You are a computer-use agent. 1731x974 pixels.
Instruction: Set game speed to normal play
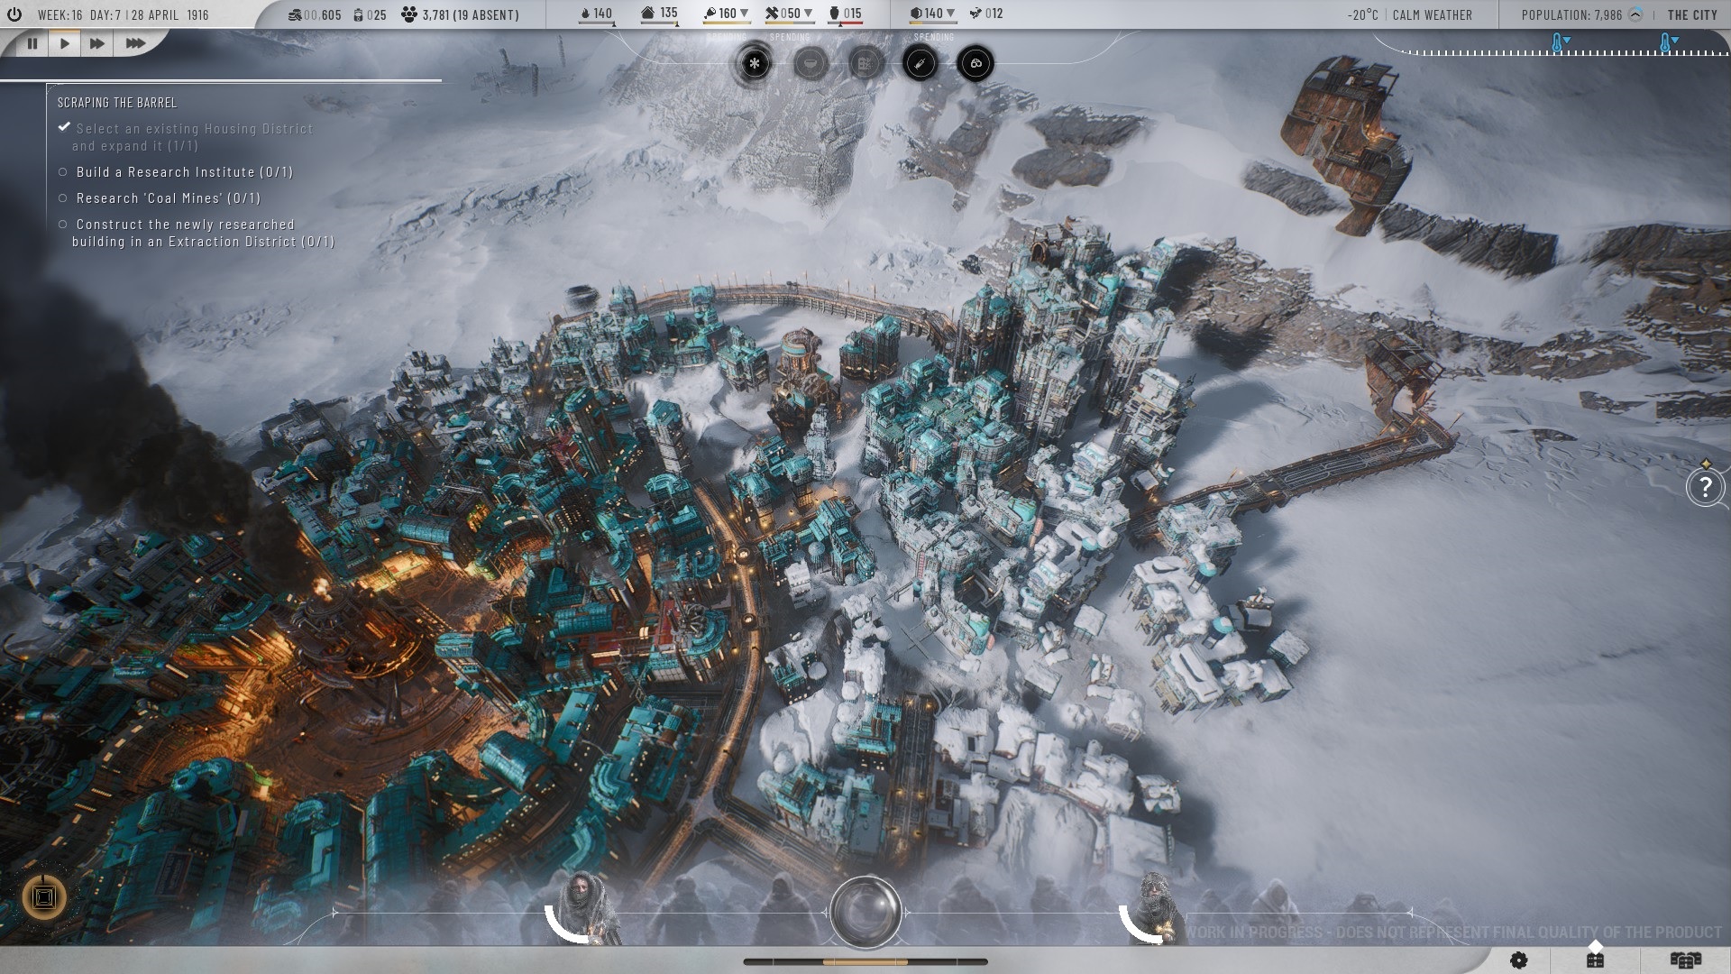click(64, 42)
